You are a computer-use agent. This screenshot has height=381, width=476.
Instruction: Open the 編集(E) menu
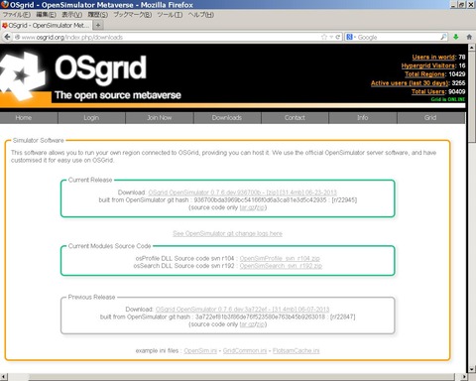[x=46, y=15]
